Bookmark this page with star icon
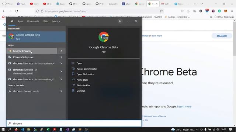This screenshot has height=132, width=236. tap(162, 11)
